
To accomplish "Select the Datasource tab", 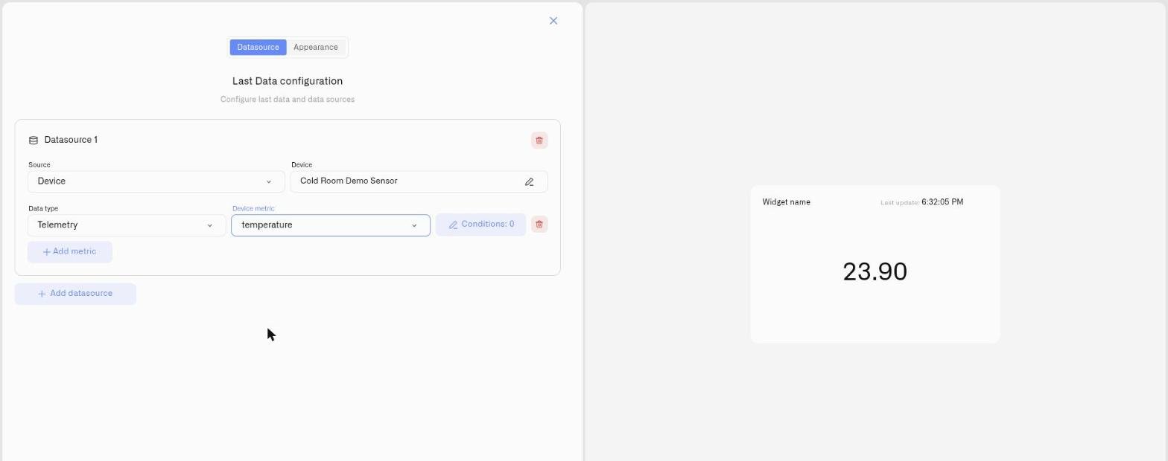I will click(x=258, y=48).
